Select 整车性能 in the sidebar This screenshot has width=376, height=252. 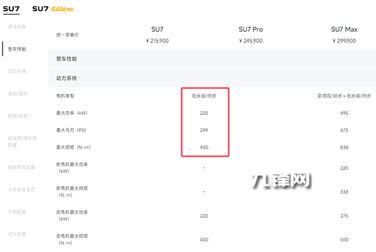tap(17, 49)
